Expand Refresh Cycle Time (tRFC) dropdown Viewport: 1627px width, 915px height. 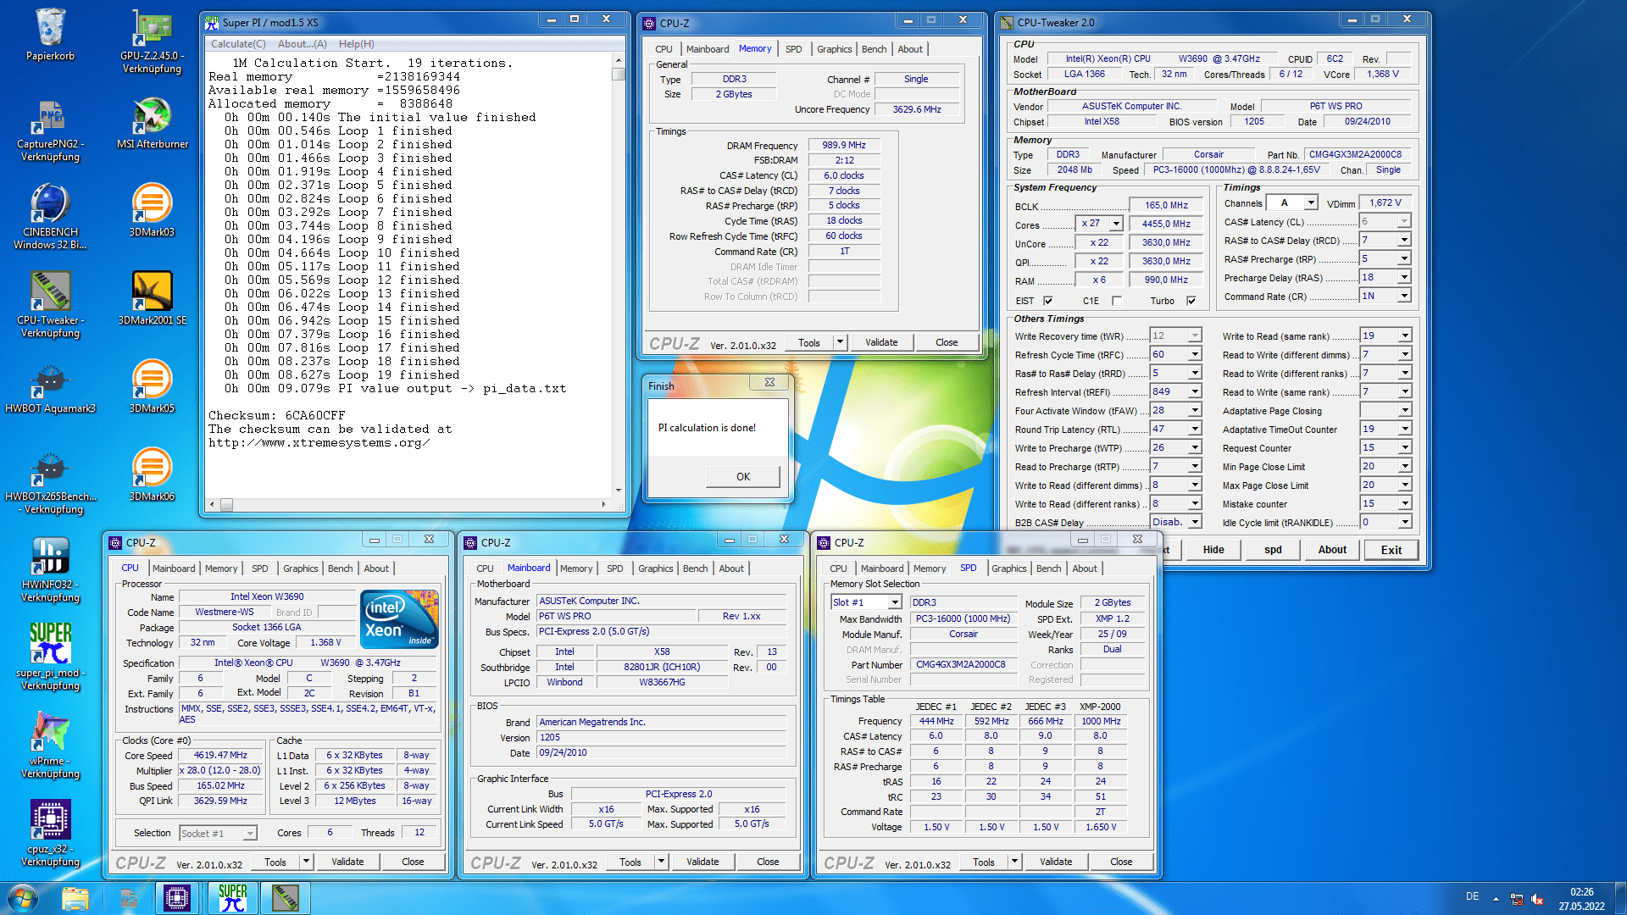[x=1195, y=354]
